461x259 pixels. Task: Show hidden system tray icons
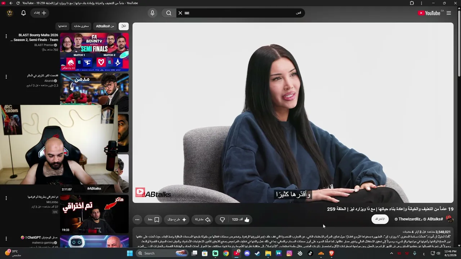[391, 253]
